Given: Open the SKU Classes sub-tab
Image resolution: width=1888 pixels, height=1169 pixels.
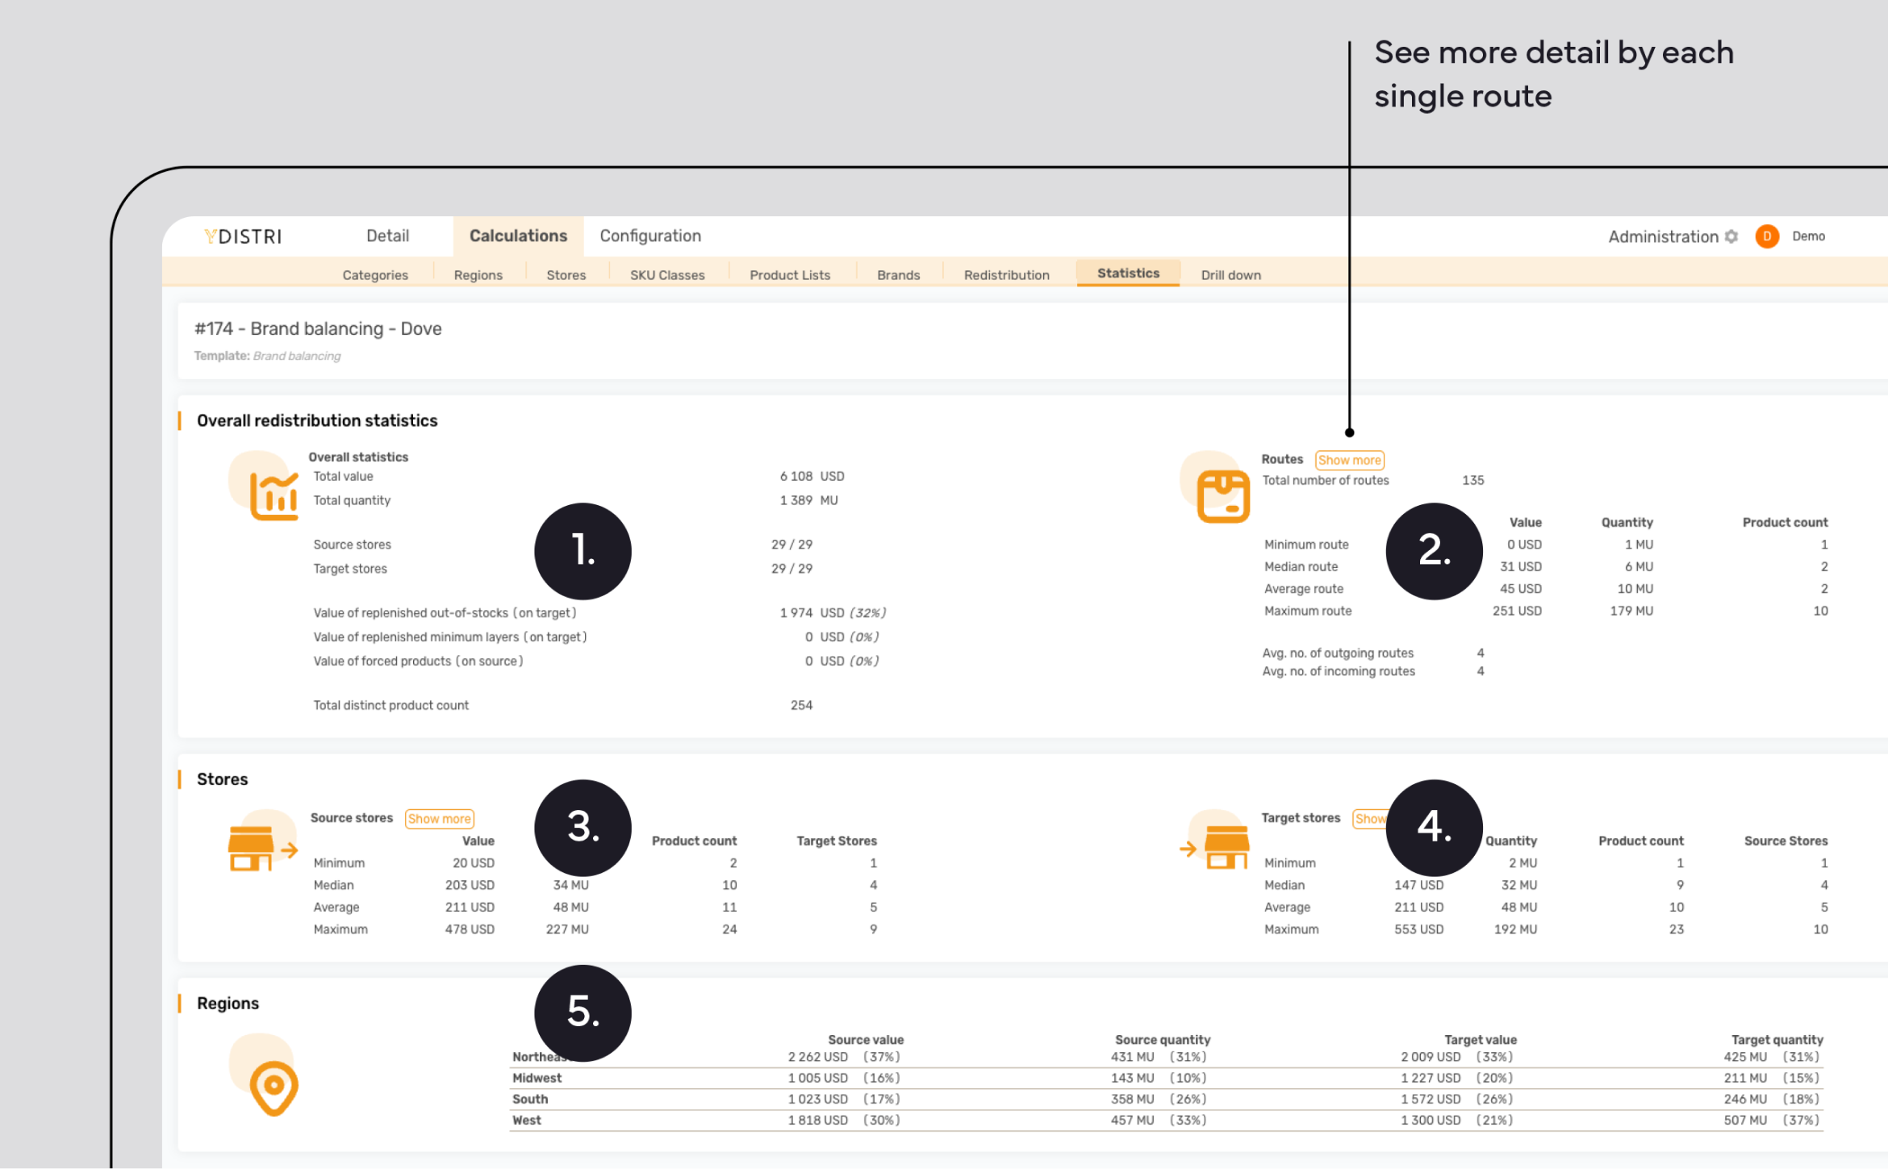Looking at the screenshot, I should [x=667, y=275].
